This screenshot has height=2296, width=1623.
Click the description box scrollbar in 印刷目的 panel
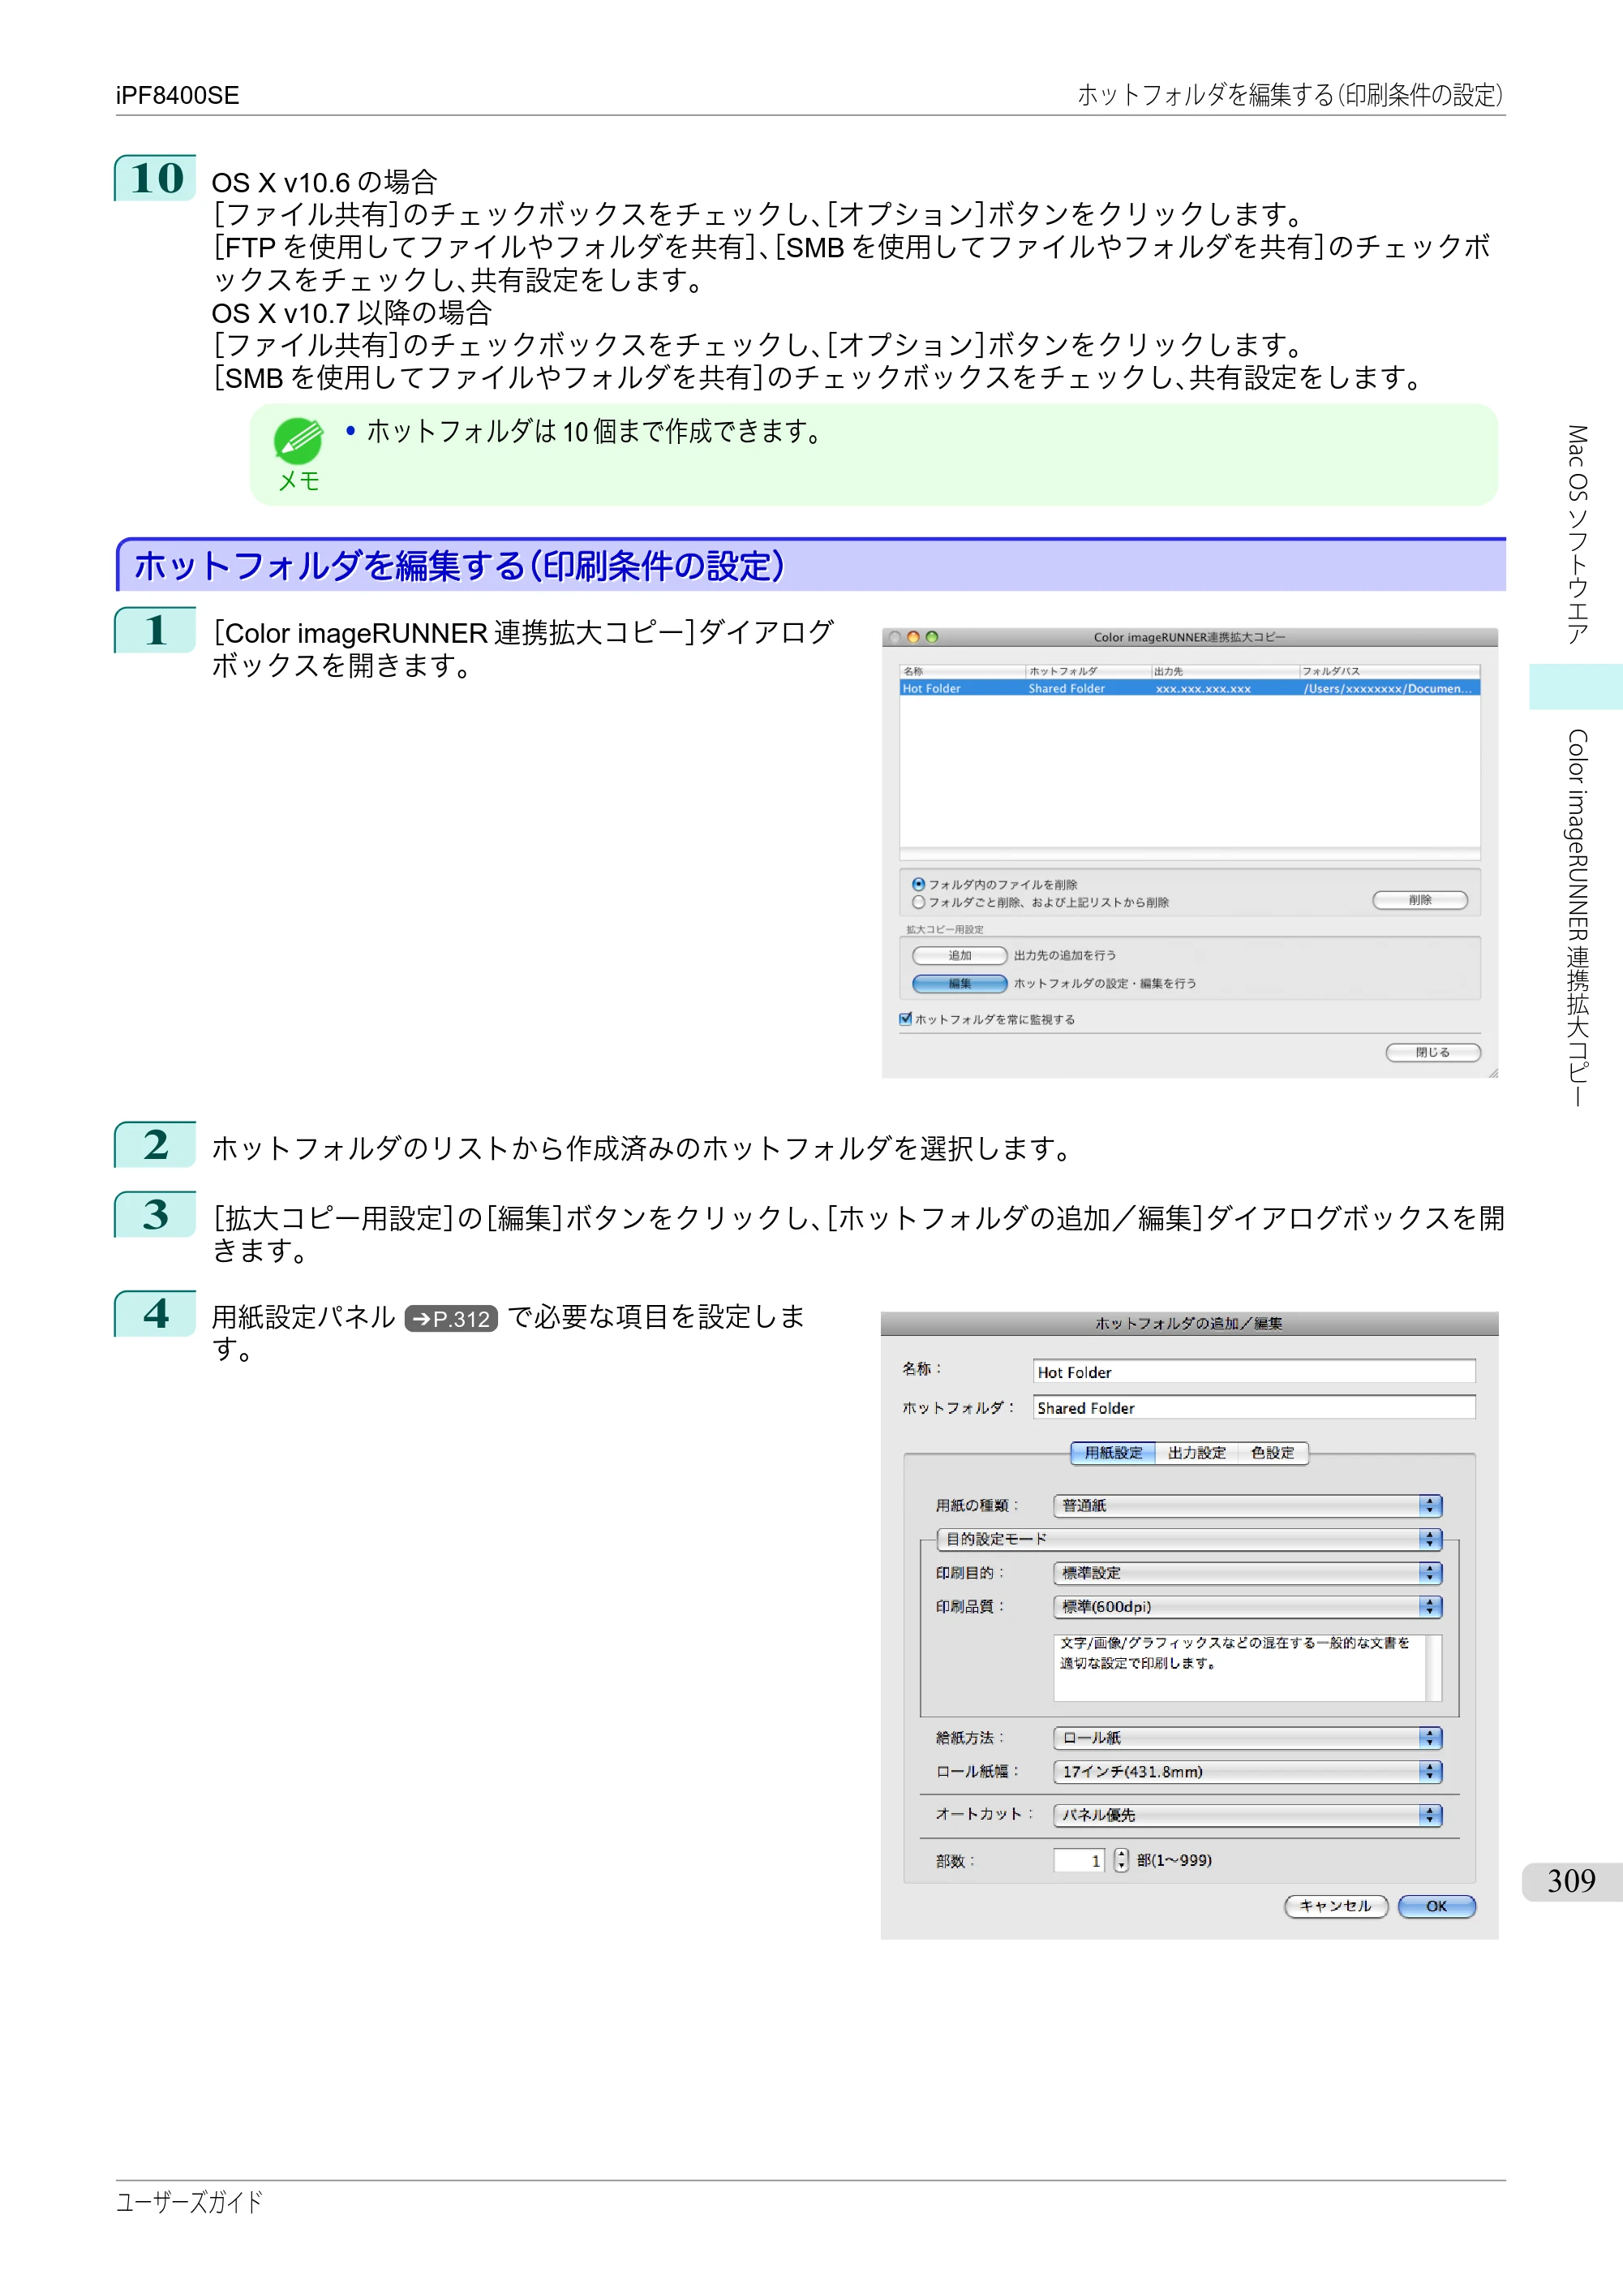(x=1433, y=1667)
